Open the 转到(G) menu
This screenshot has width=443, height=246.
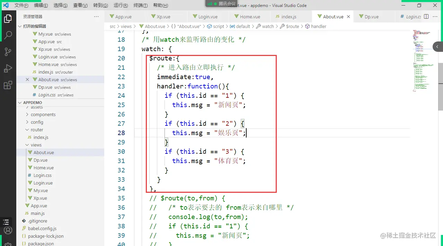point(100,6)
